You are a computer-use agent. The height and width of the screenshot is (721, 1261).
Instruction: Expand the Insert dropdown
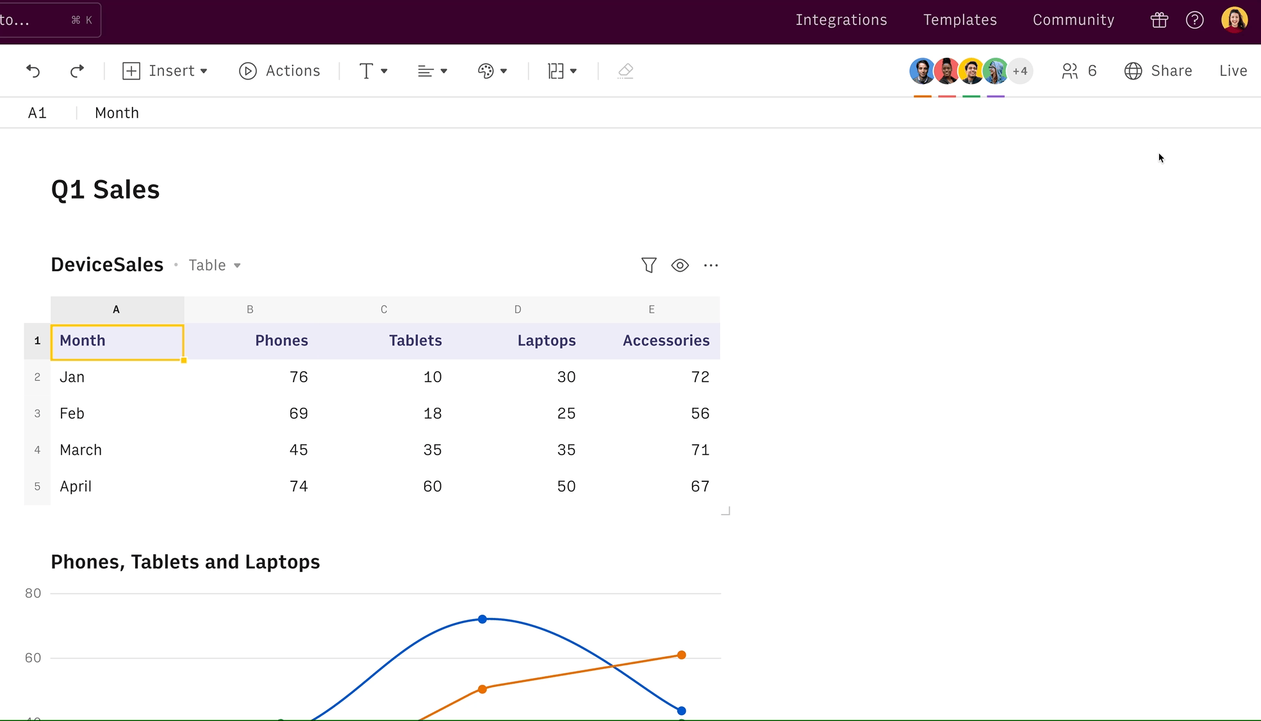tap(165, 70)
